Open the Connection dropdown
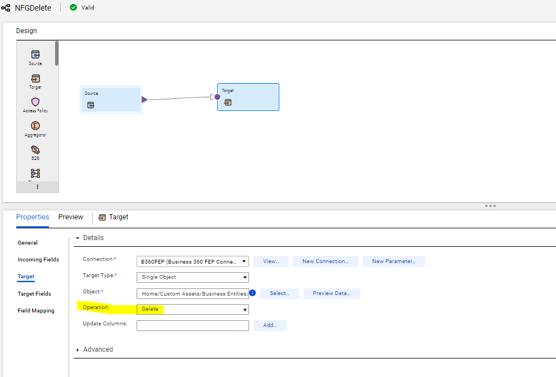Screen dimensions: 556x377 point(192,261)
